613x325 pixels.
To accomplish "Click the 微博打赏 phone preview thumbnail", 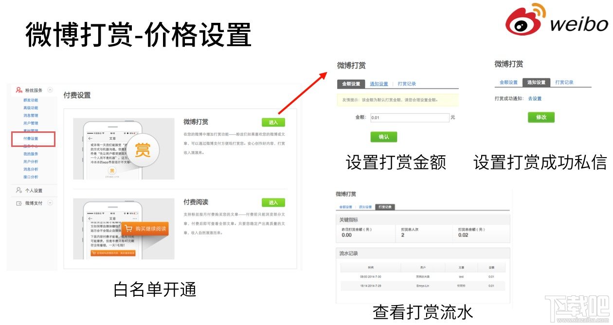I will click(124, 148).
